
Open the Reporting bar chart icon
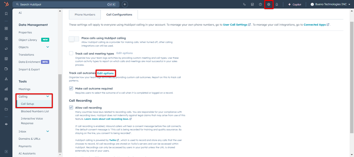pyautogui.click(x=6, y=89)
